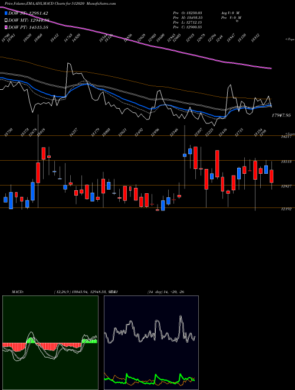This screenshot has height=390, width=295.
Task: Click the ADX '(14 day) 14, +20, -26' label
Action: 166,291
